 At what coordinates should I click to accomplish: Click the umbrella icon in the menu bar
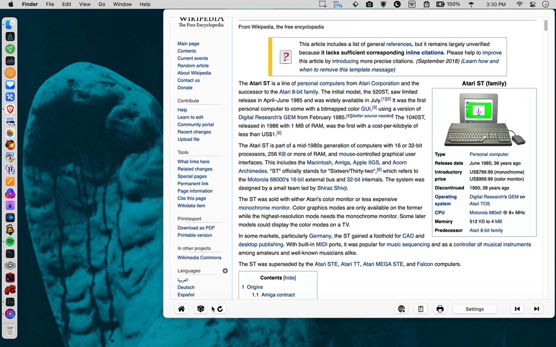pyautogui.click(x=471, y=4)
